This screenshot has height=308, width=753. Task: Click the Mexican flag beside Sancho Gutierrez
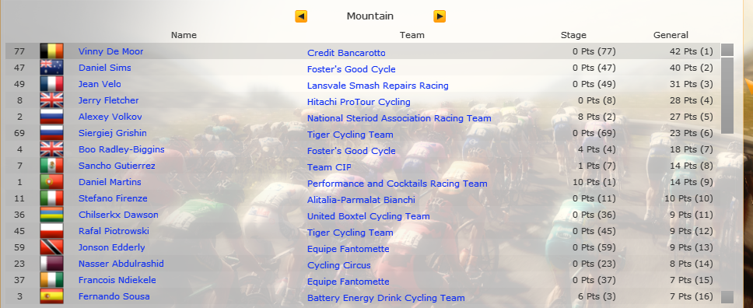point(51,166)
